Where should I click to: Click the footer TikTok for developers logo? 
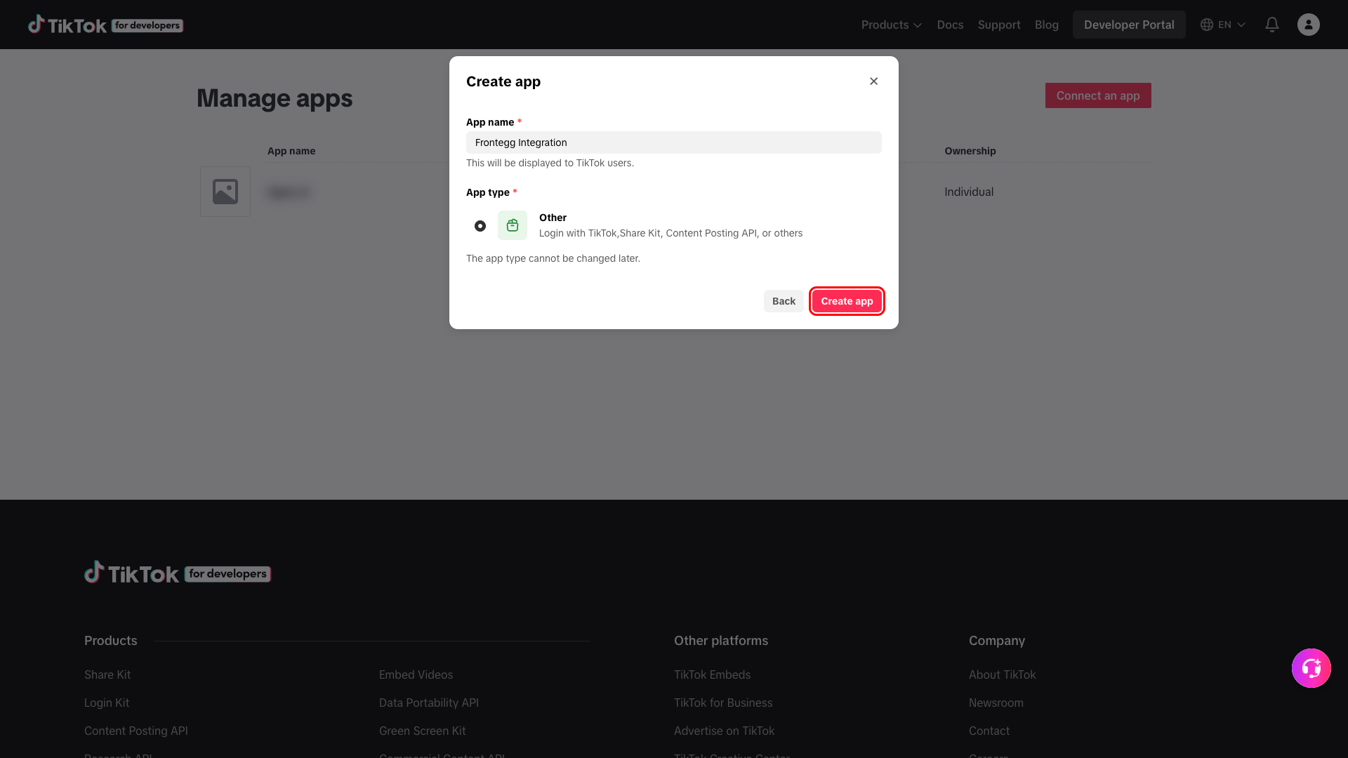pyautogui.click(x=178, y=573)
